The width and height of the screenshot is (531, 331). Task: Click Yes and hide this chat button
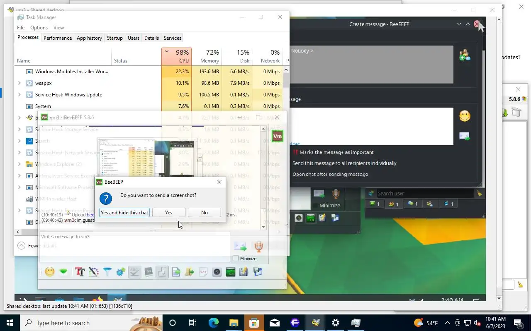(x=124, y=212)
